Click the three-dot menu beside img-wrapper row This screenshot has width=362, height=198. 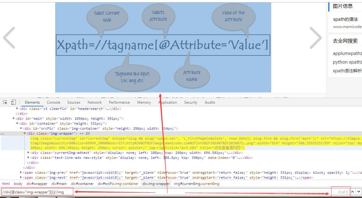point(2,134)
